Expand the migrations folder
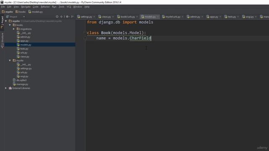269x151 pixels. click(x=14, y=29)
